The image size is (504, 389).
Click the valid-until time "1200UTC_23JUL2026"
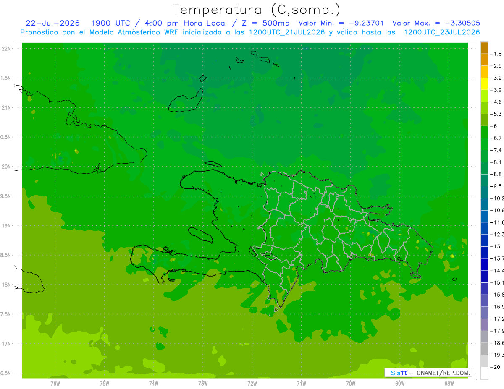point(441,32)
